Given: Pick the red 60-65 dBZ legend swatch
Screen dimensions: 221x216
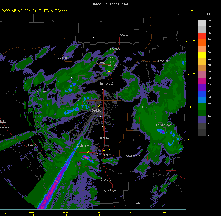Looking at the screenshot, I should click(202, 36).
